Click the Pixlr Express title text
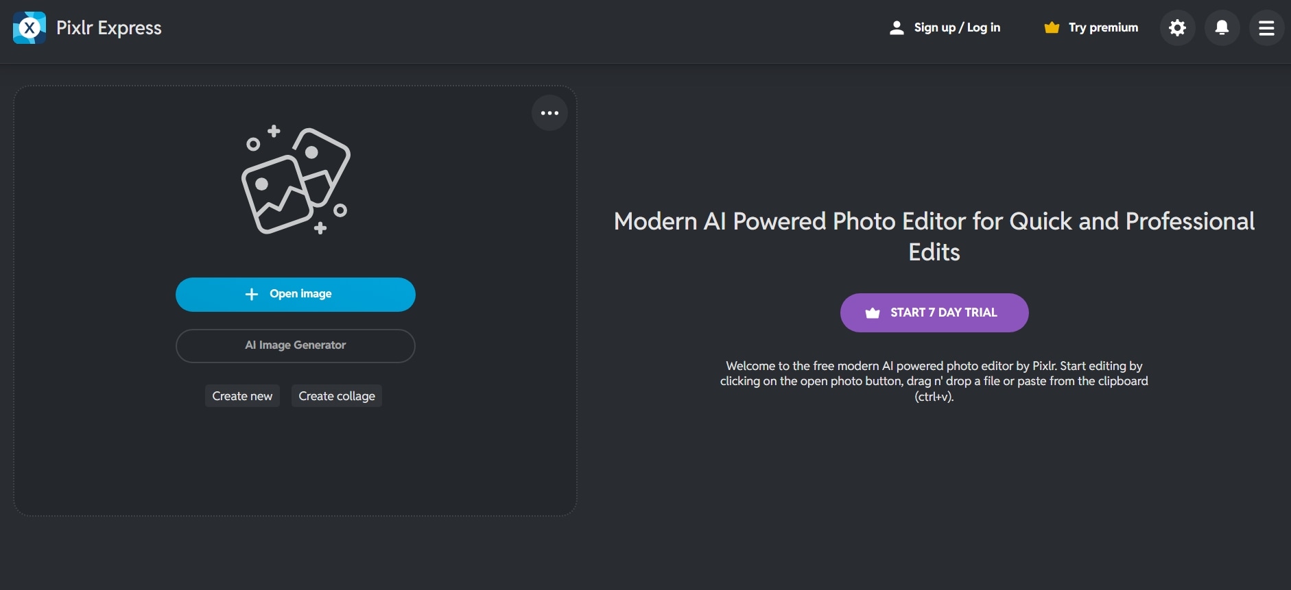Screen dimensions: 1291x590 (x=109, y=28)
